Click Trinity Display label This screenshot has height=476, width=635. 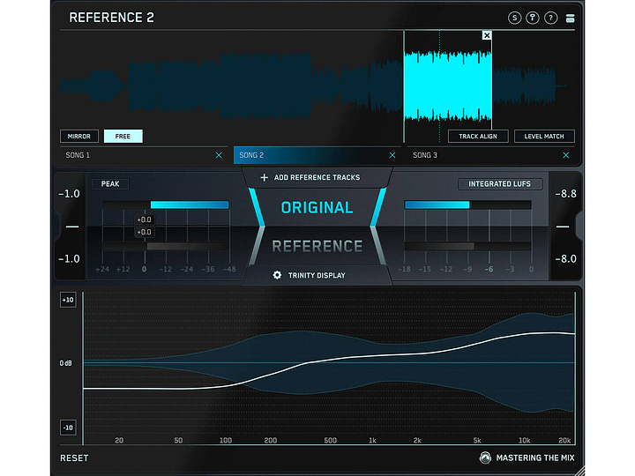pos(317,276)
